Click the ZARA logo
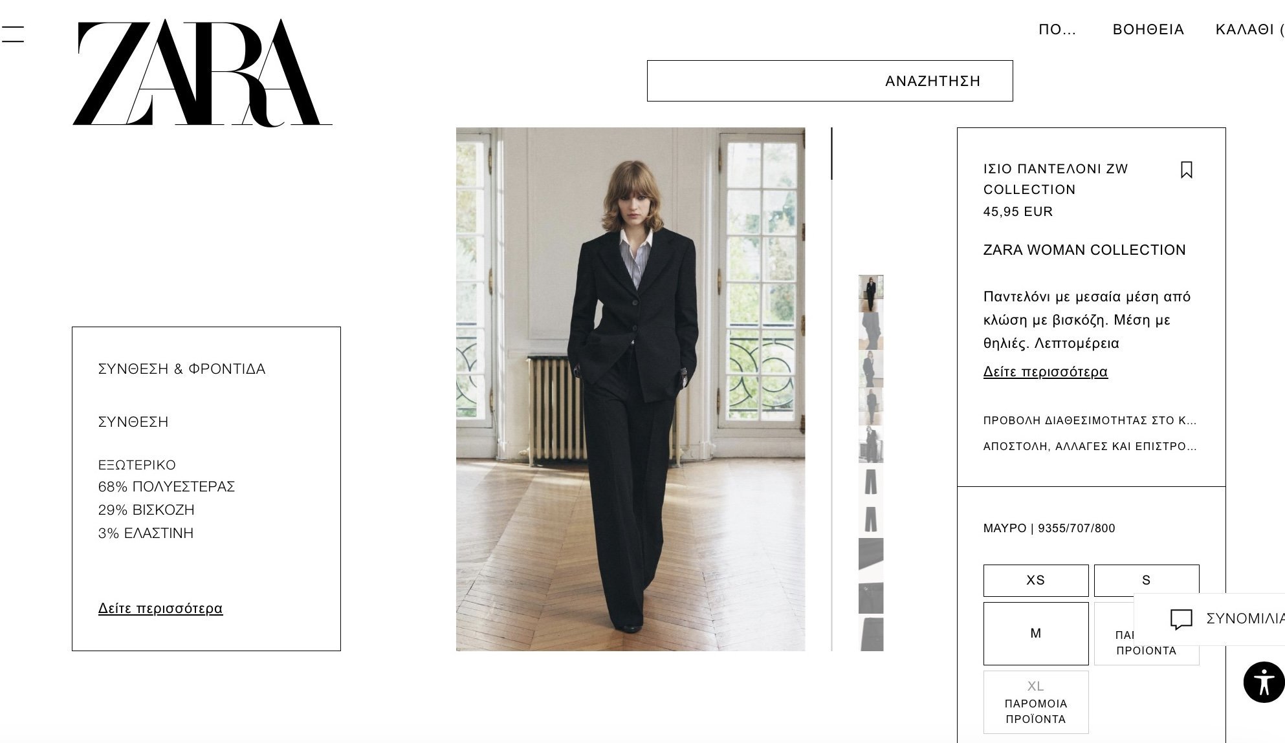This screenshot has height=743, width=1285. pos(203,72)
